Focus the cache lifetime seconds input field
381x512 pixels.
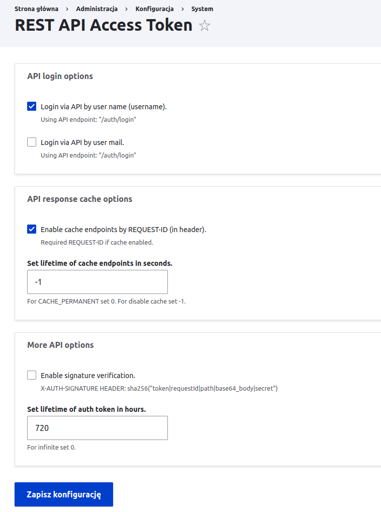tap(98, 282)
